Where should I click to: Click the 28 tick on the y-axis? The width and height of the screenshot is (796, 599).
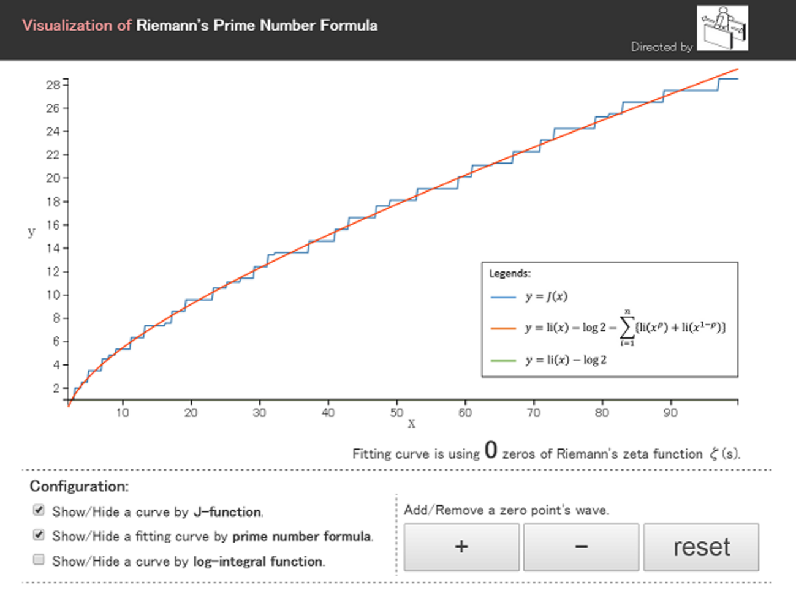click(x=53, y=85)
